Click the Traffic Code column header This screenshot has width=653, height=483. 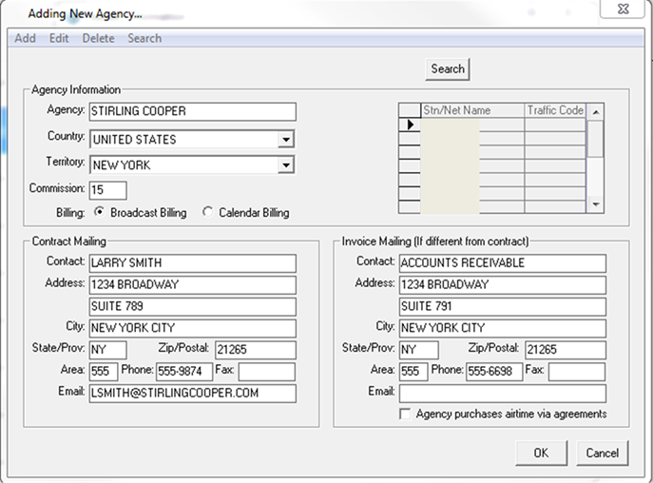[x=555, y=110]
